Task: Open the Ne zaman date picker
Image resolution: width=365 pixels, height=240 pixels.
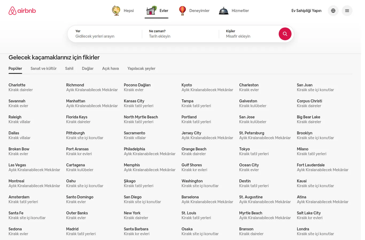Action: click(x=180, y=34)
